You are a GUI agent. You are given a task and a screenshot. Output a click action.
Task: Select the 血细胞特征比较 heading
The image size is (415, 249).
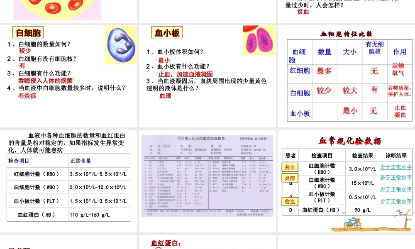pos(347,34)
